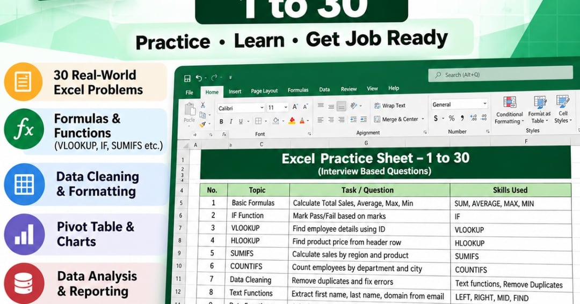
Task: Click the Merge & Center button
Action: tap(396, 119)
